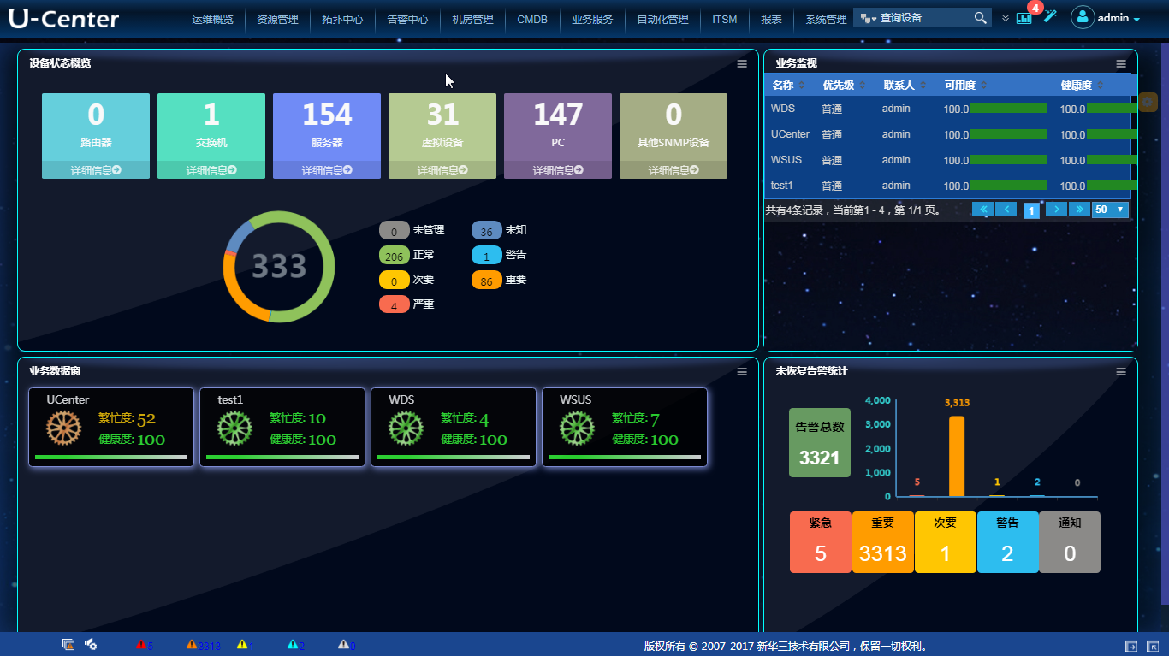Click the 重要 alarm tile showing 3313
This screenshot has width=1169, height=656.
click(883, 542)
